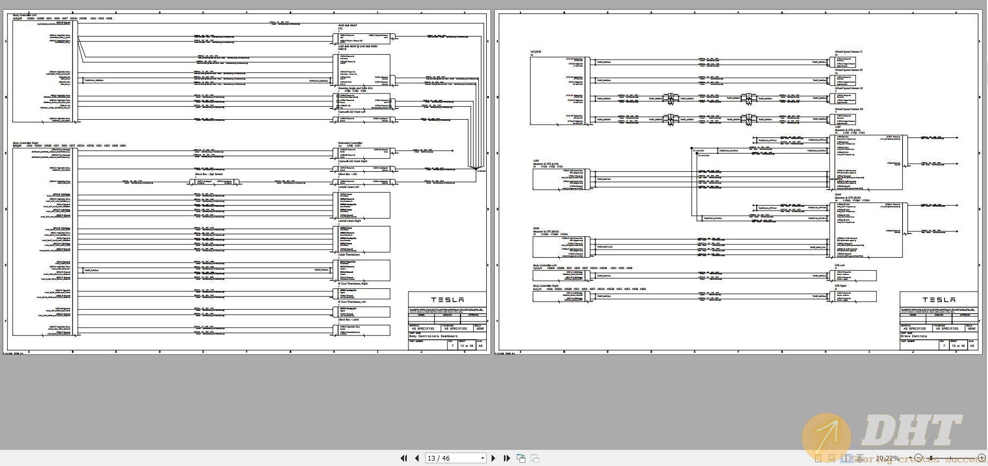Viewport: 988px width, 466px height.
Task: Go to the previous page
Action: click(x=416, y=458)
